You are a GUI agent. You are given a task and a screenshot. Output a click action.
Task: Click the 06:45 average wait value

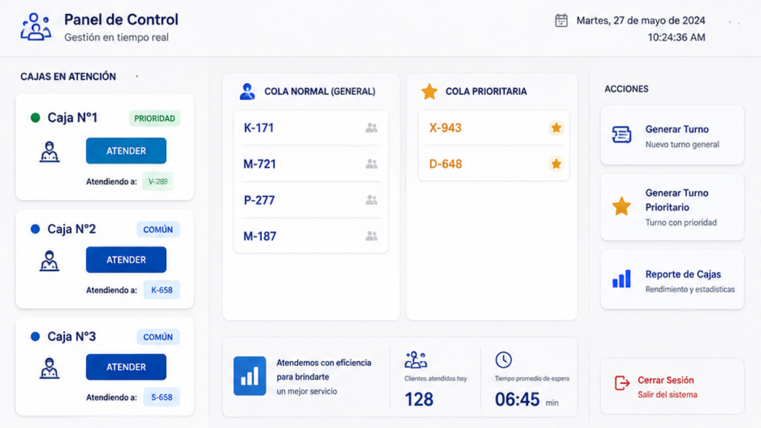517,399
